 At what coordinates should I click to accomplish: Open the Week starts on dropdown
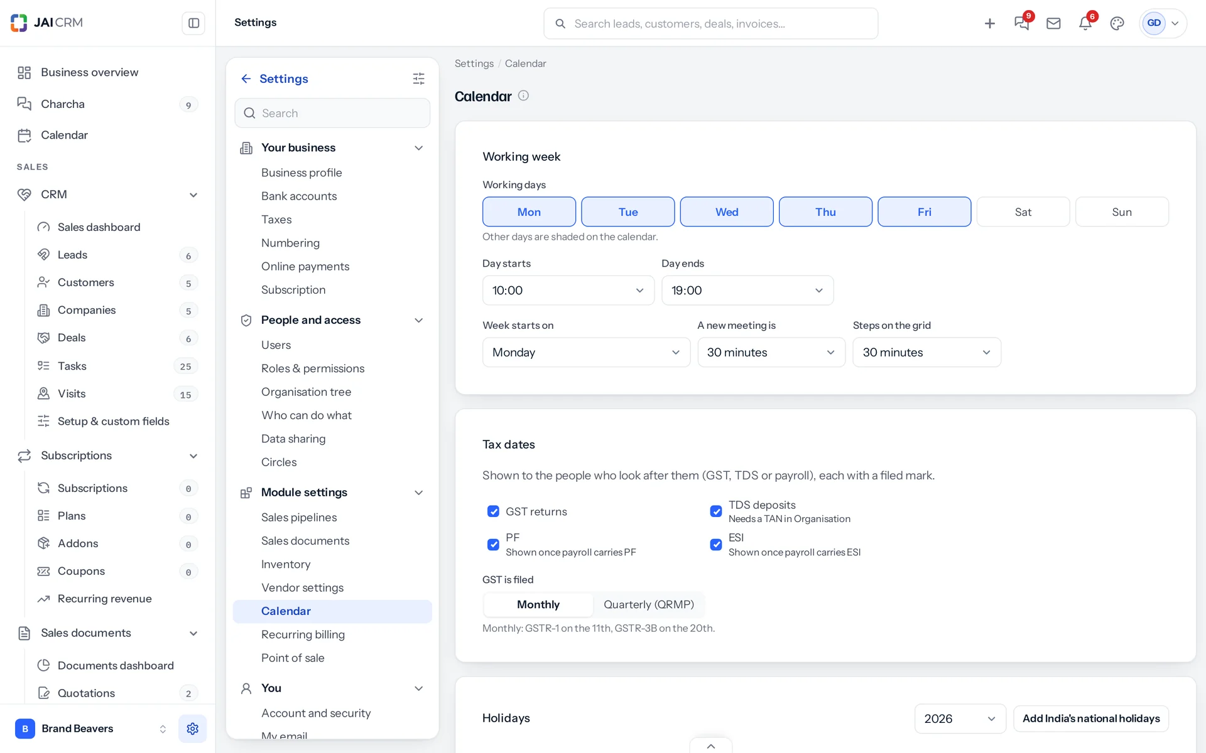586,353
